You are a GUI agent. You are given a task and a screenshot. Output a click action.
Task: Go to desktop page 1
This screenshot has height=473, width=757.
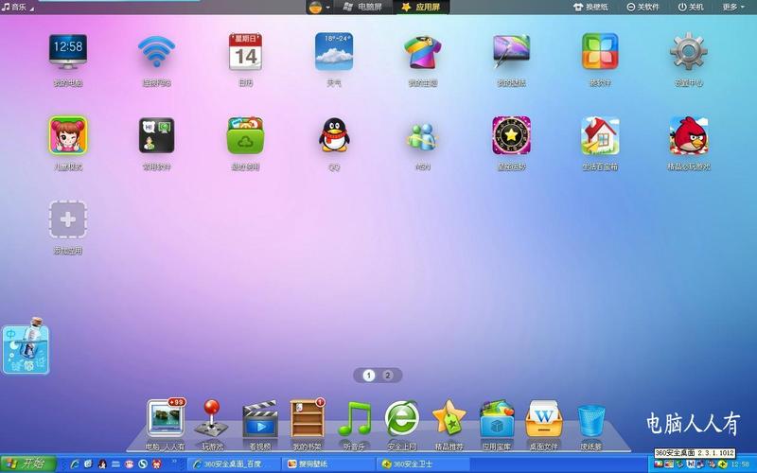click(369, 375)
